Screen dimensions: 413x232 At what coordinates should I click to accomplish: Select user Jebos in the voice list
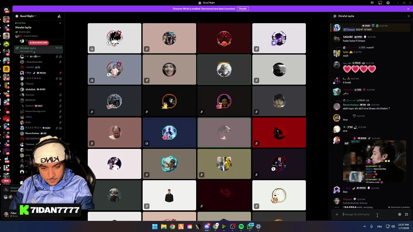[39, 117]
